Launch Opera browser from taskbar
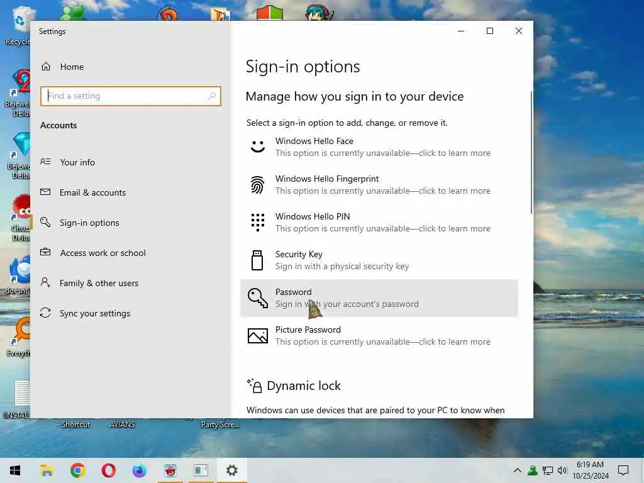 tap(108, 470)
